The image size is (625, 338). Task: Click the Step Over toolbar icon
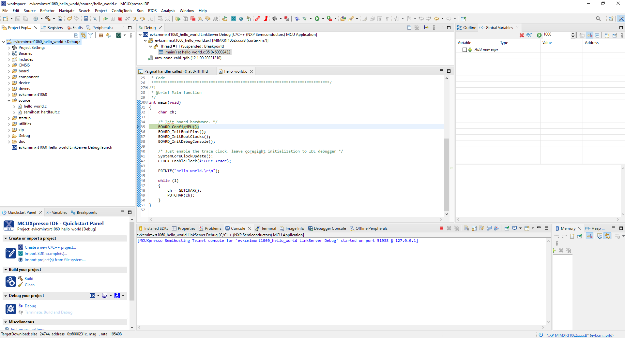tap(143, 19)
